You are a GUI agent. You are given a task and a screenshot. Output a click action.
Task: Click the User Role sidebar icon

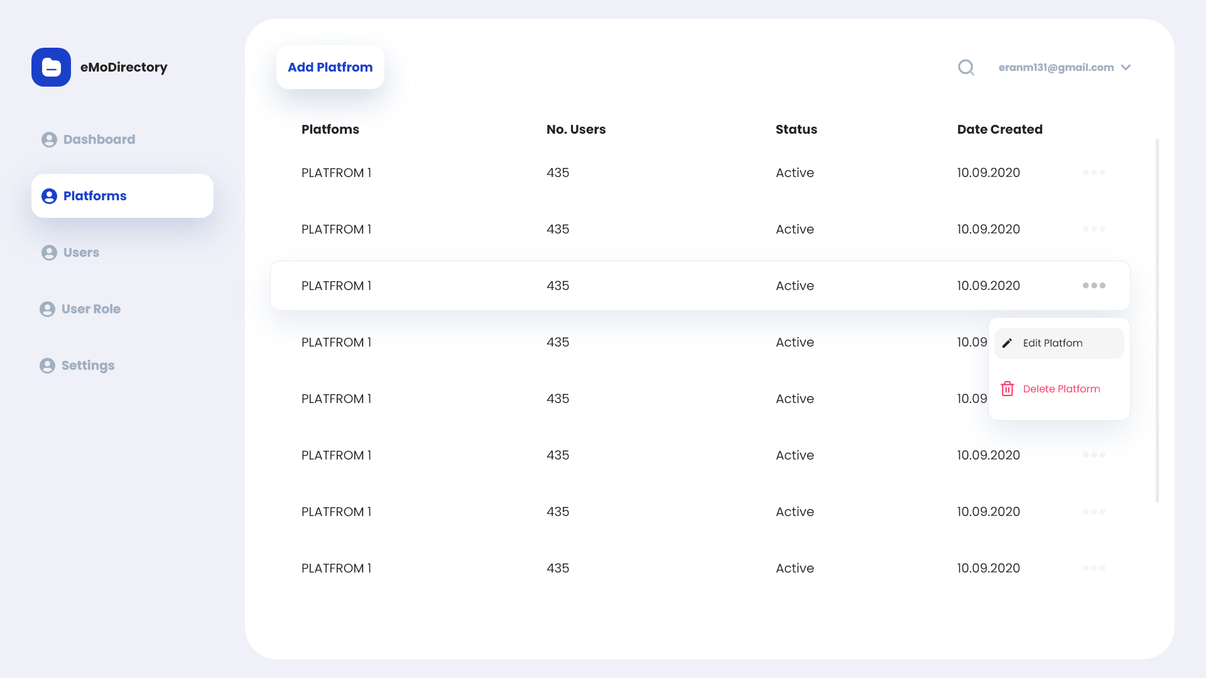47,309
